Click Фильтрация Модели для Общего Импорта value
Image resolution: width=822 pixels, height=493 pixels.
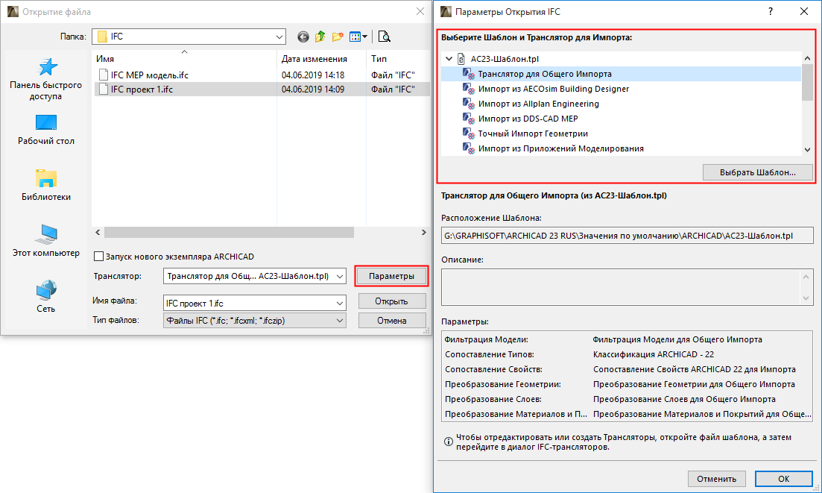pos(677,339)
